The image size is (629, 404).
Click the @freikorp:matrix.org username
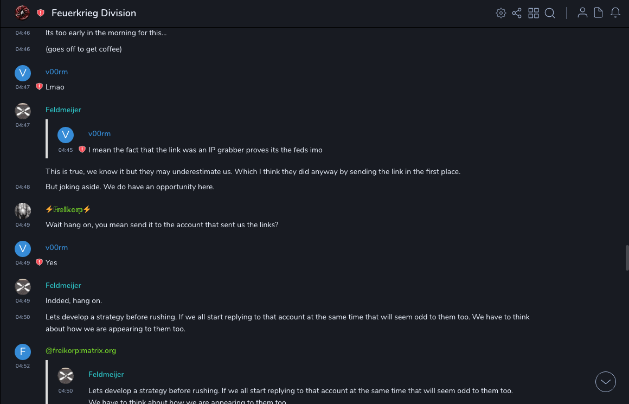point(81,350)
